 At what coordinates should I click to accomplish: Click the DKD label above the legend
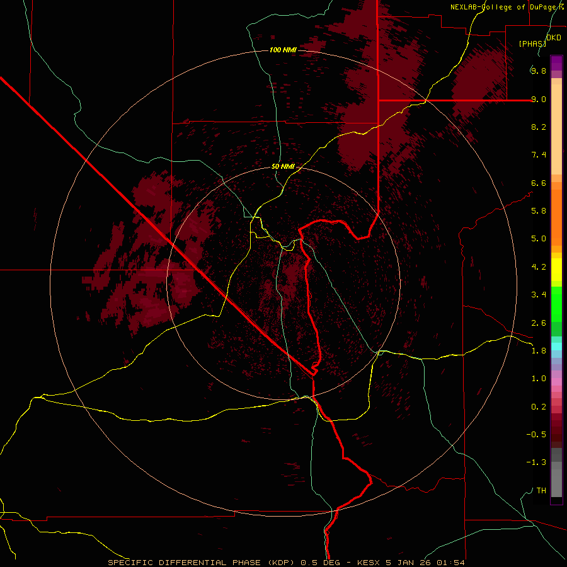pos(554,38)
